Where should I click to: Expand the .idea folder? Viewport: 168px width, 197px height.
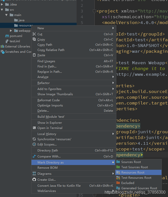(x=2, y=4)
